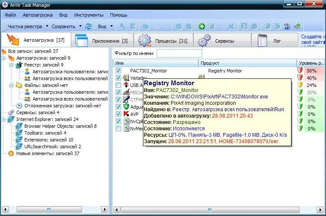The image size is (326, 216).
Task: Enable the USB entry checkbox
Action: pyautogui.click(x=118, y=85)
